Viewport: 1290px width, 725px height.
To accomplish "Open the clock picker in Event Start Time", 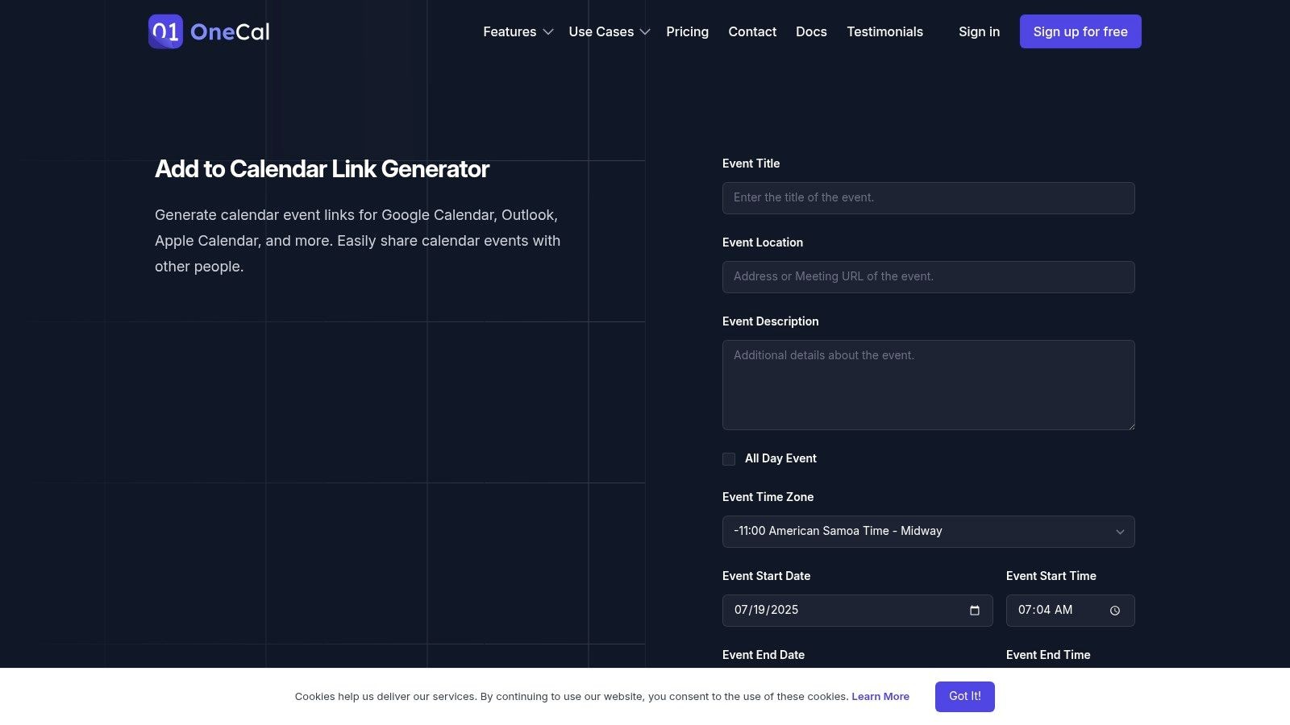I will 1114,611.
